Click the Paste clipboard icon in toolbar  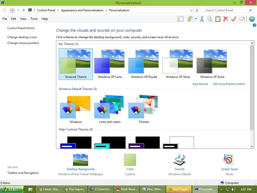click(x=218, y=19)
